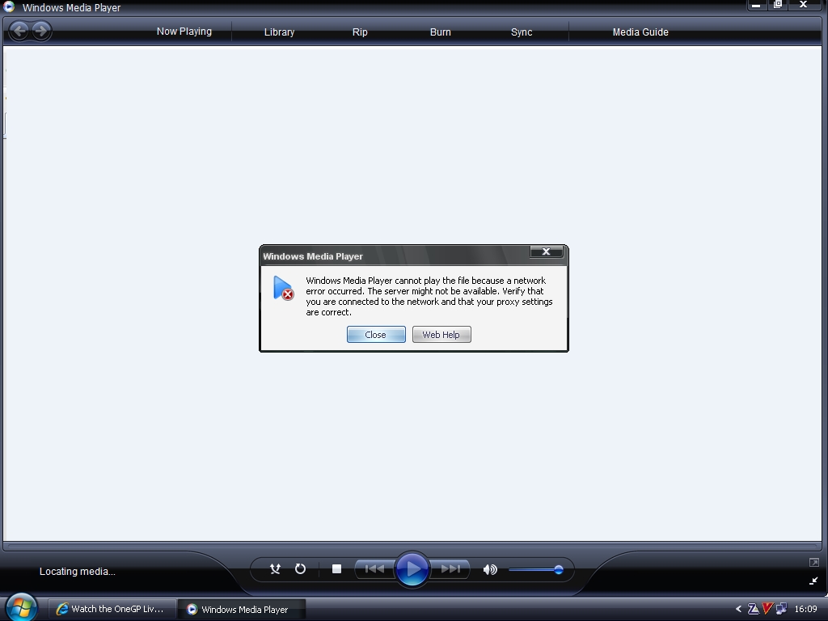Dismiss the error dialog with its X button
The width and height of the screenshot is (828, 621).
click(546, 252)
